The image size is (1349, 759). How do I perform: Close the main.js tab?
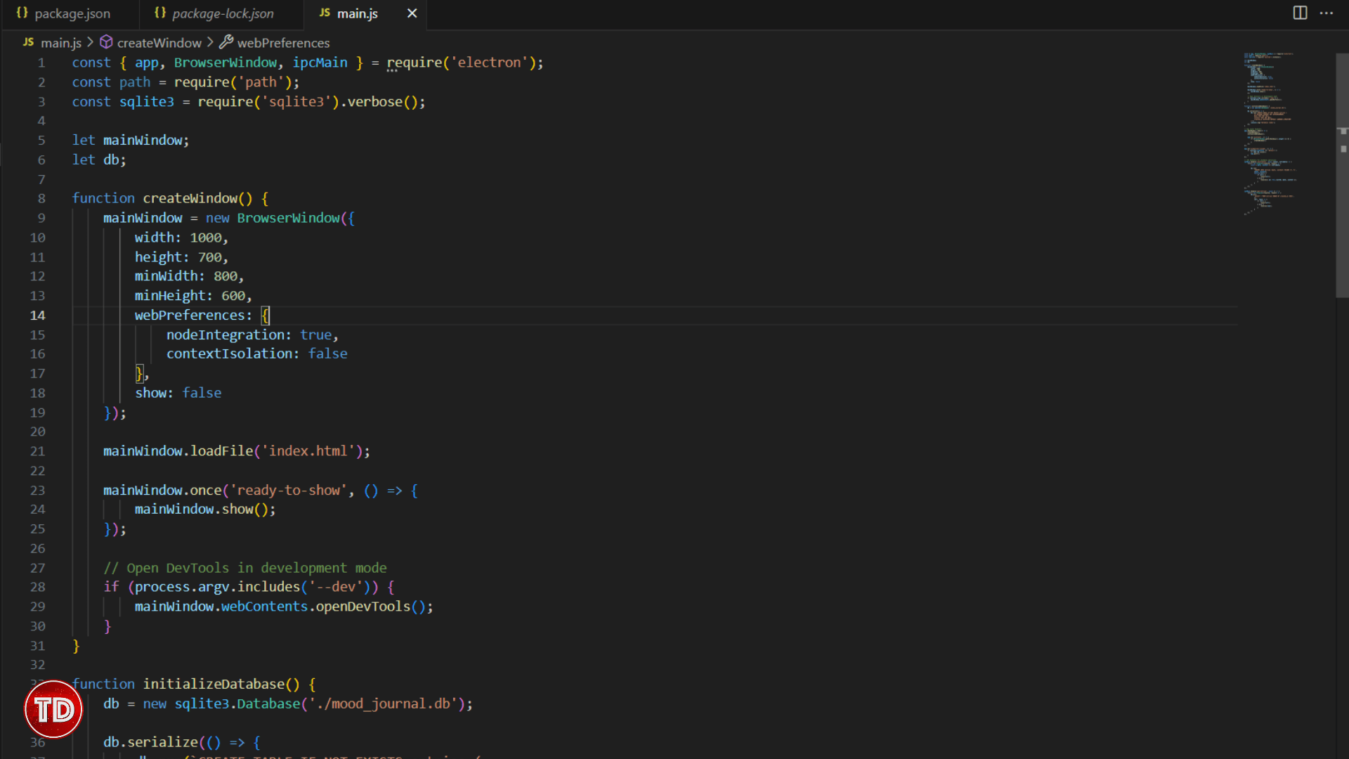[412, 13]
